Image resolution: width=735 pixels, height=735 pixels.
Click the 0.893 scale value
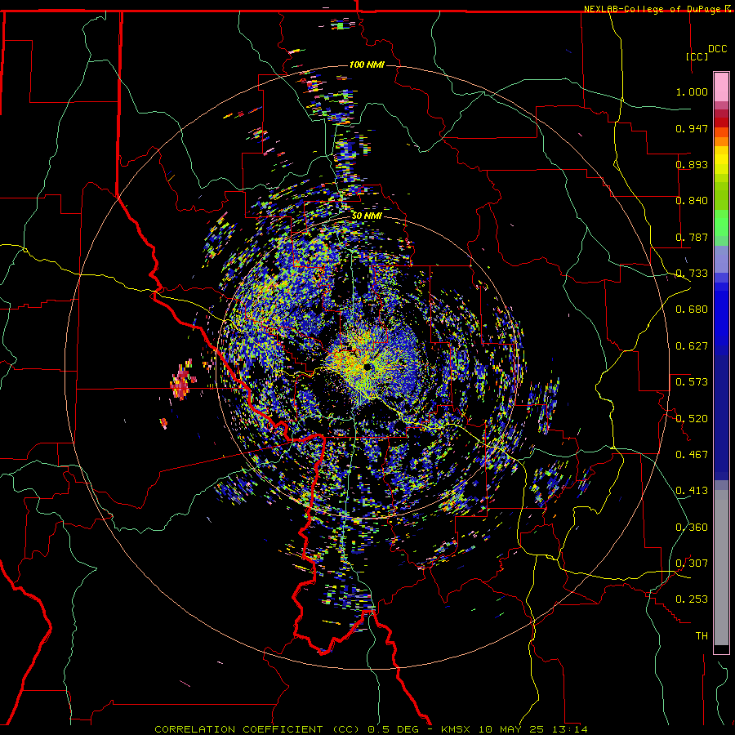[692, 164]
